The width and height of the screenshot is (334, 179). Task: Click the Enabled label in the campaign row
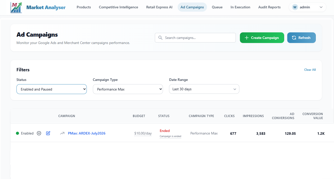(27, 133)
